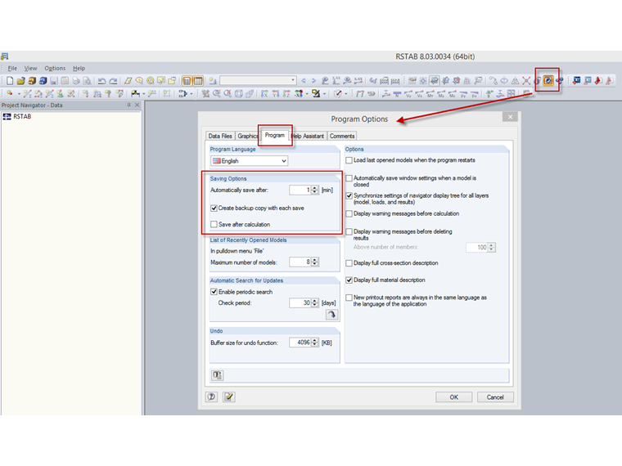
Task: Open the Options menu
Action: (55, 68)
